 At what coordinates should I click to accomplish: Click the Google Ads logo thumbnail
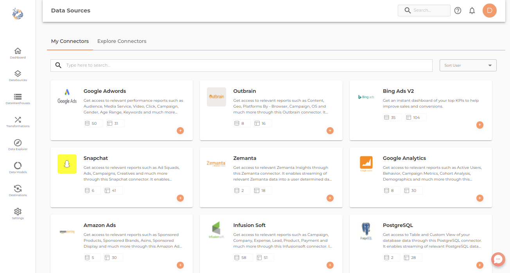tap(67, 97)
